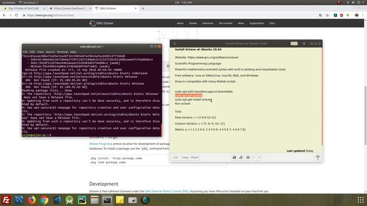367x206 pixels.
Task: Go back in Chrome browser
Action: click(4, 15)
